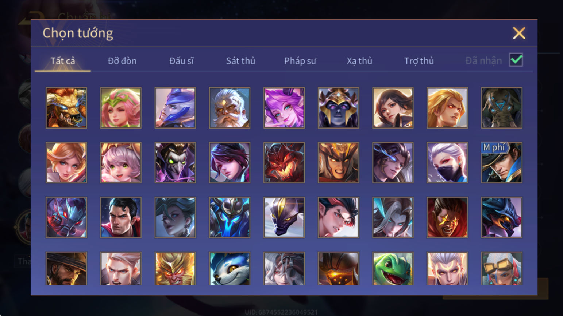
Task: Open the Đấu sĩ category
Action: pos(181,61)
